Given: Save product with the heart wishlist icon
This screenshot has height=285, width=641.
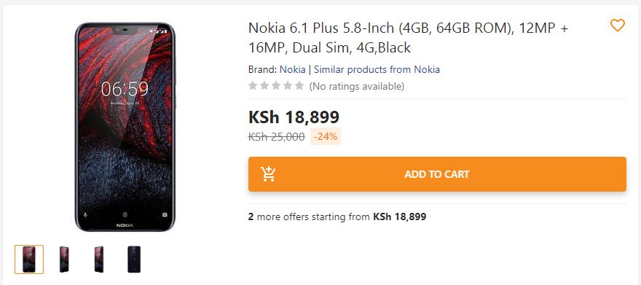Looking at the screenshot, I should point(617,26).
